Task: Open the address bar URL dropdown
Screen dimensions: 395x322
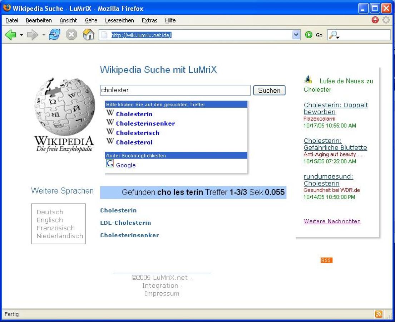Action: [296, 35]
